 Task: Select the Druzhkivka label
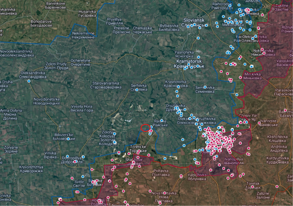175,107
